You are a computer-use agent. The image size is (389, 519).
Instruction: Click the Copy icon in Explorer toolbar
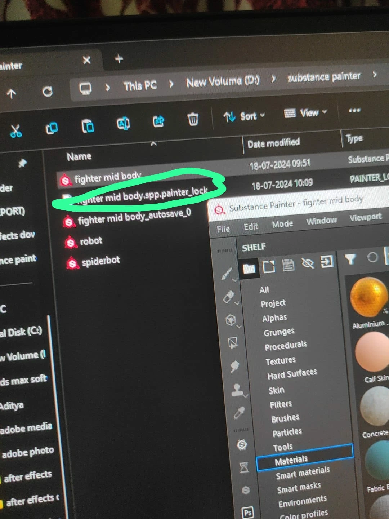click(52, 128)
